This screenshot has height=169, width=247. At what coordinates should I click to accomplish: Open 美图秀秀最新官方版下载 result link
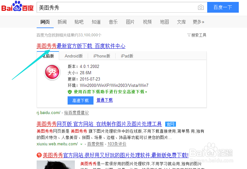pos(81,46)
